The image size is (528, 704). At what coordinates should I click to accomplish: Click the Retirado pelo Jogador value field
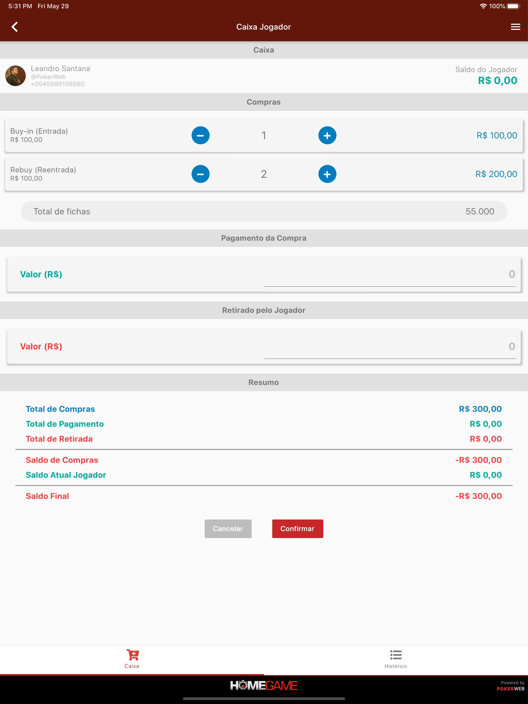pos(390,347)
